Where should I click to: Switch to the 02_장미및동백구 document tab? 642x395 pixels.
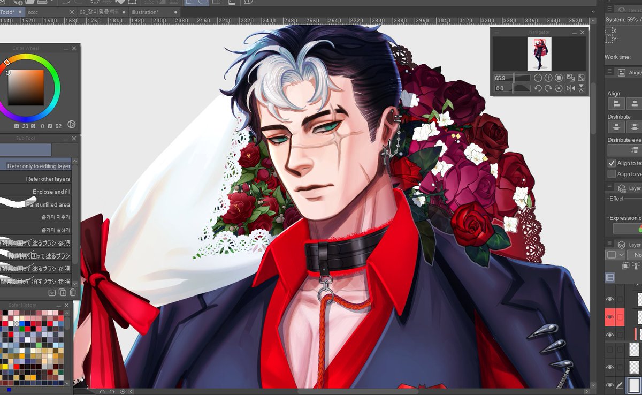coord(102,12)
